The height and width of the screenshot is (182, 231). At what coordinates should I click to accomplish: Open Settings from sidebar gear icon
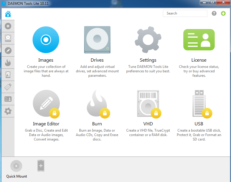click(x=8, y=111)
